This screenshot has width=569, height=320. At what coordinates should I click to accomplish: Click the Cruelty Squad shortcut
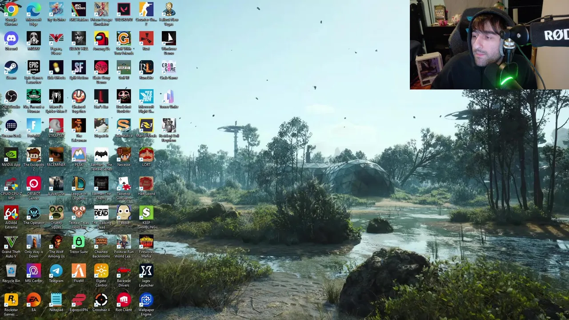pos(56,212)
